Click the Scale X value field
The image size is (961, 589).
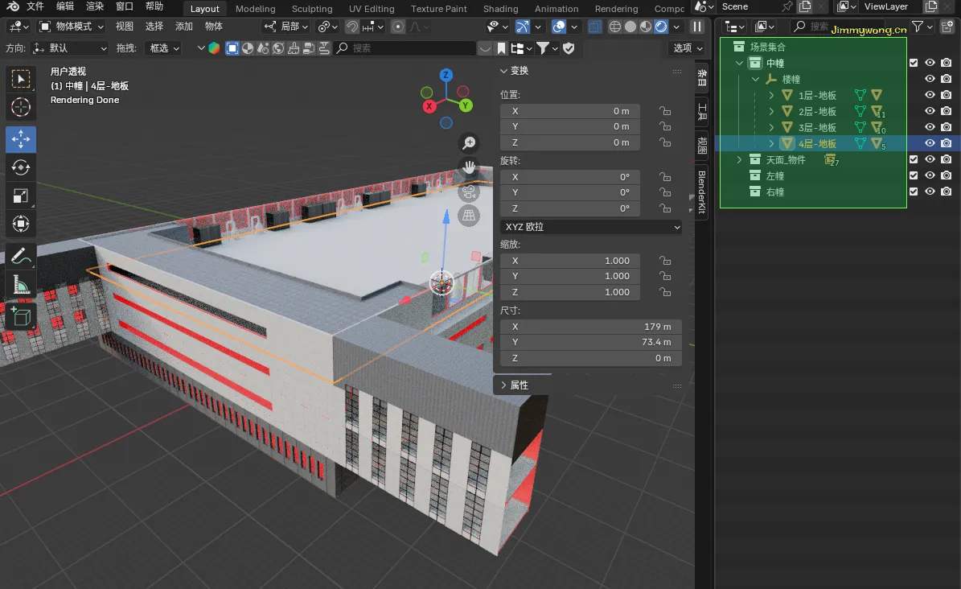coord(570,261)
